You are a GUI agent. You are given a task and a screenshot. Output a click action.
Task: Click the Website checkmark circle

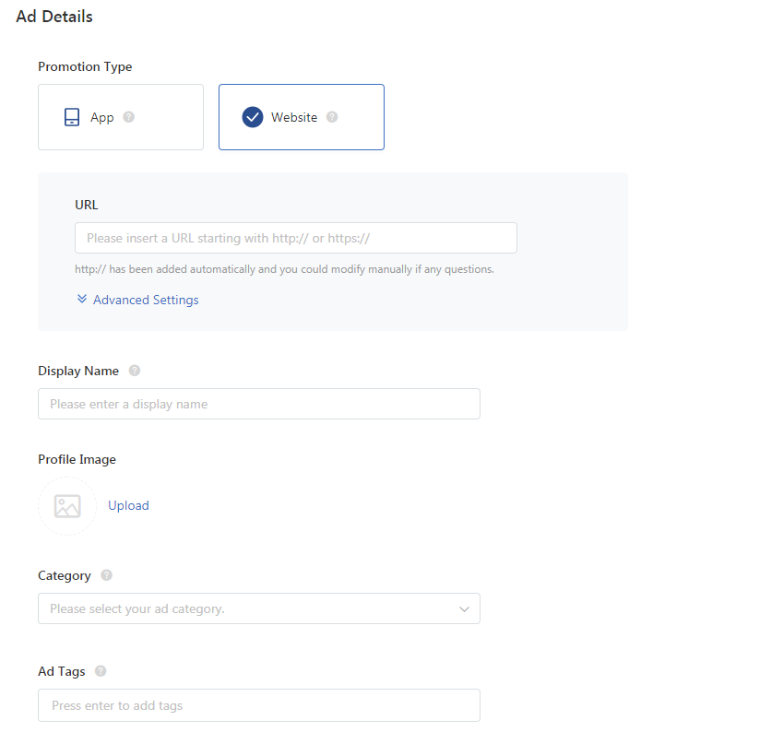[253, 117]
